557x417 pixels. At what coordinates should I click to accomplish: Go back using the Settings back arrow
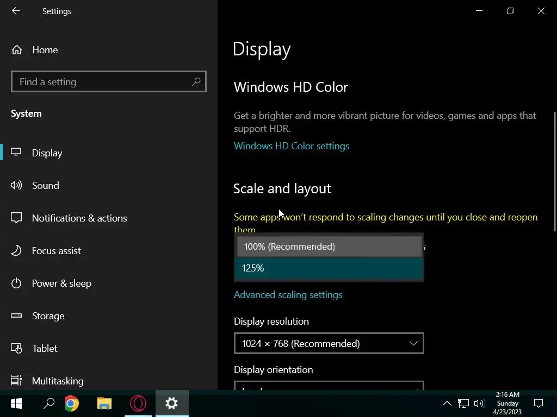[x=16, y=11]
